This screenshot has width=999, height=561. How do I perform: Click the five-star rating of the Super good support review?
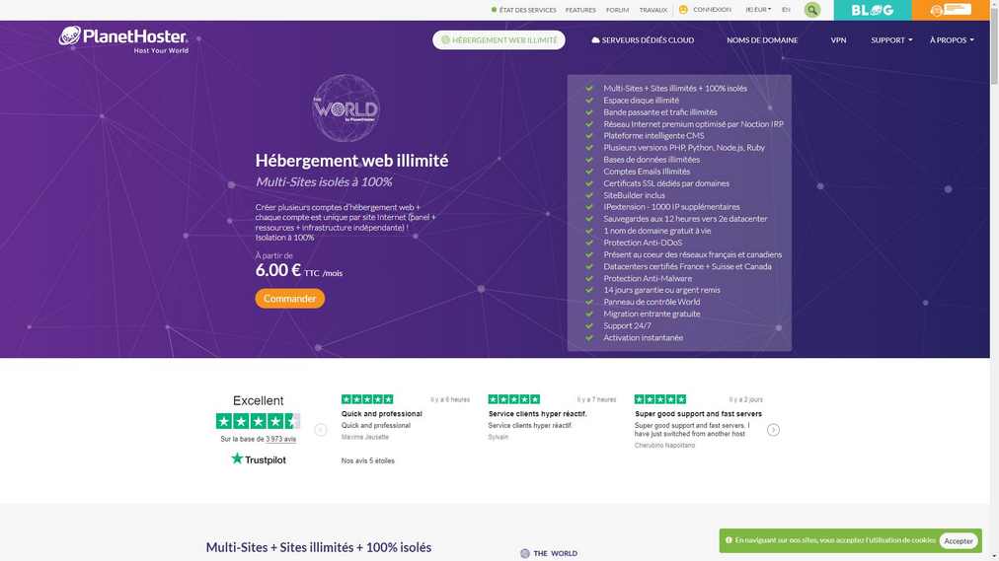click(x=660, y=398)
